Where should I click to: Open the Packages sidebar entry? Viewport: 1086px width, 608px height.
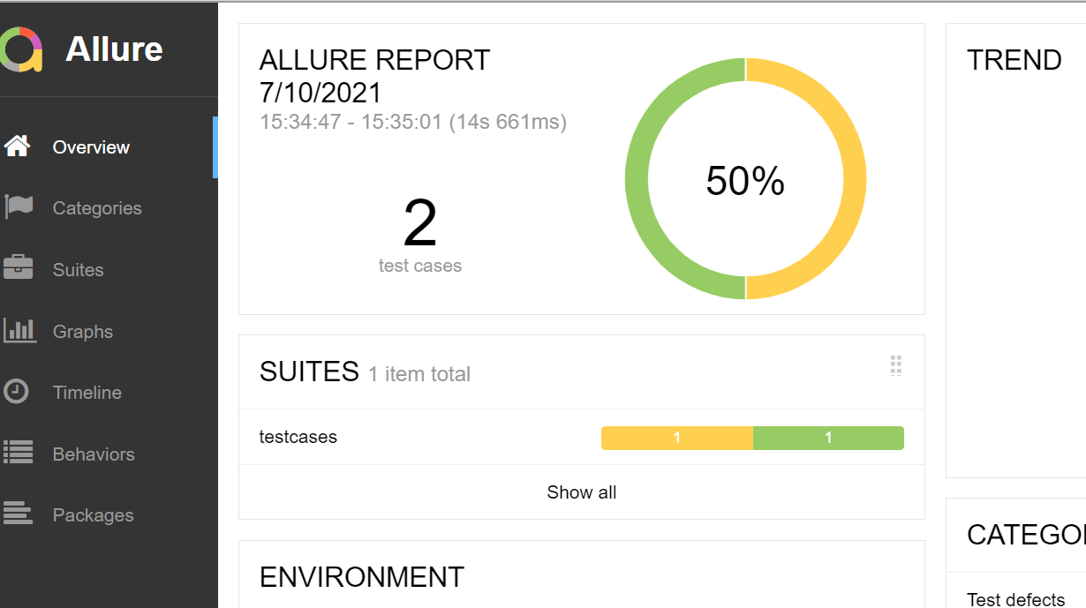(x=93, y=515)
